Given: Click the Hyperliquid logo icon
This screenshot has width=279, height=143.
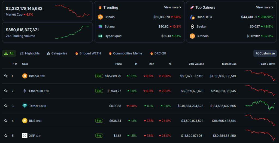Looking at the screenshot, I should (x=100, y=36).
